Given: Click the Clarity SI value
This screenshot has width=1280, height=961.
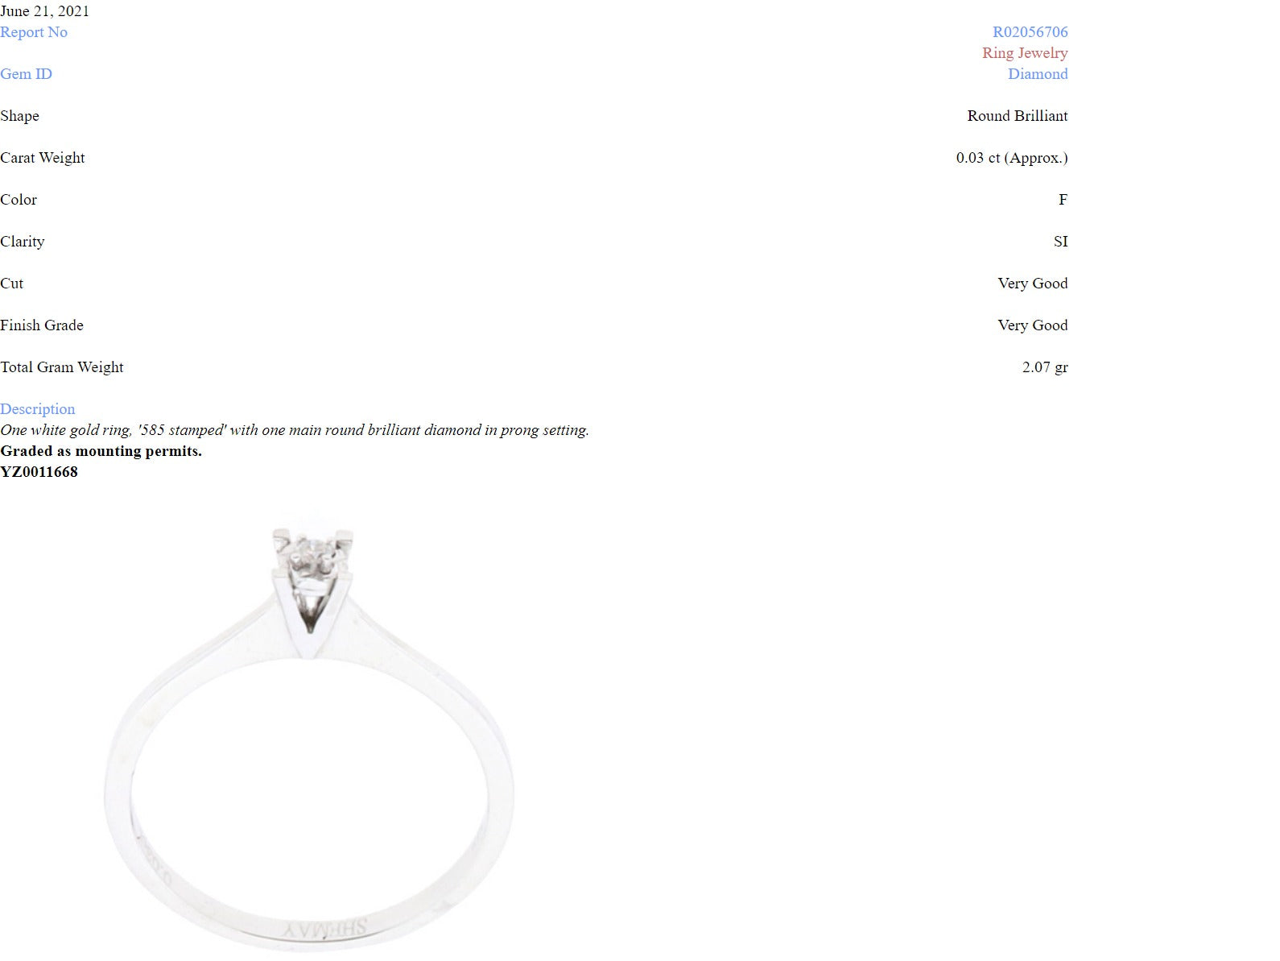Looking at the screenshot, I should pos(1061,242).
